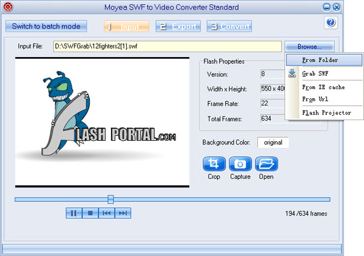Click the Input File path field
This screenshot has width=364, height=256.
point(167,46)
